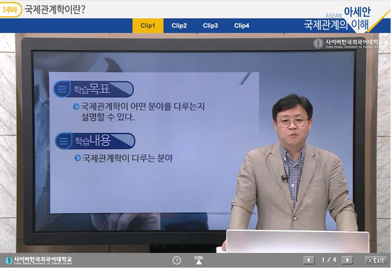The image size is (391, 268).
Task: Go to previous page arrow
Action: coord(309,260)
